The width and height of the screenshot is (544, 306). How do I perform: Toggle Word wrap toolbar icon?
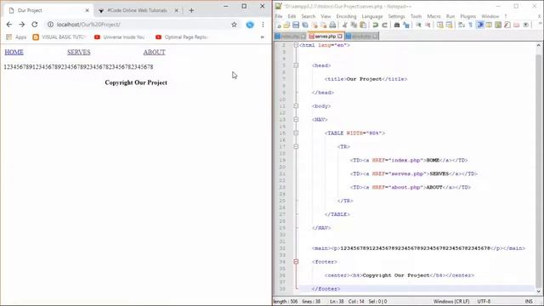point(462,25)
